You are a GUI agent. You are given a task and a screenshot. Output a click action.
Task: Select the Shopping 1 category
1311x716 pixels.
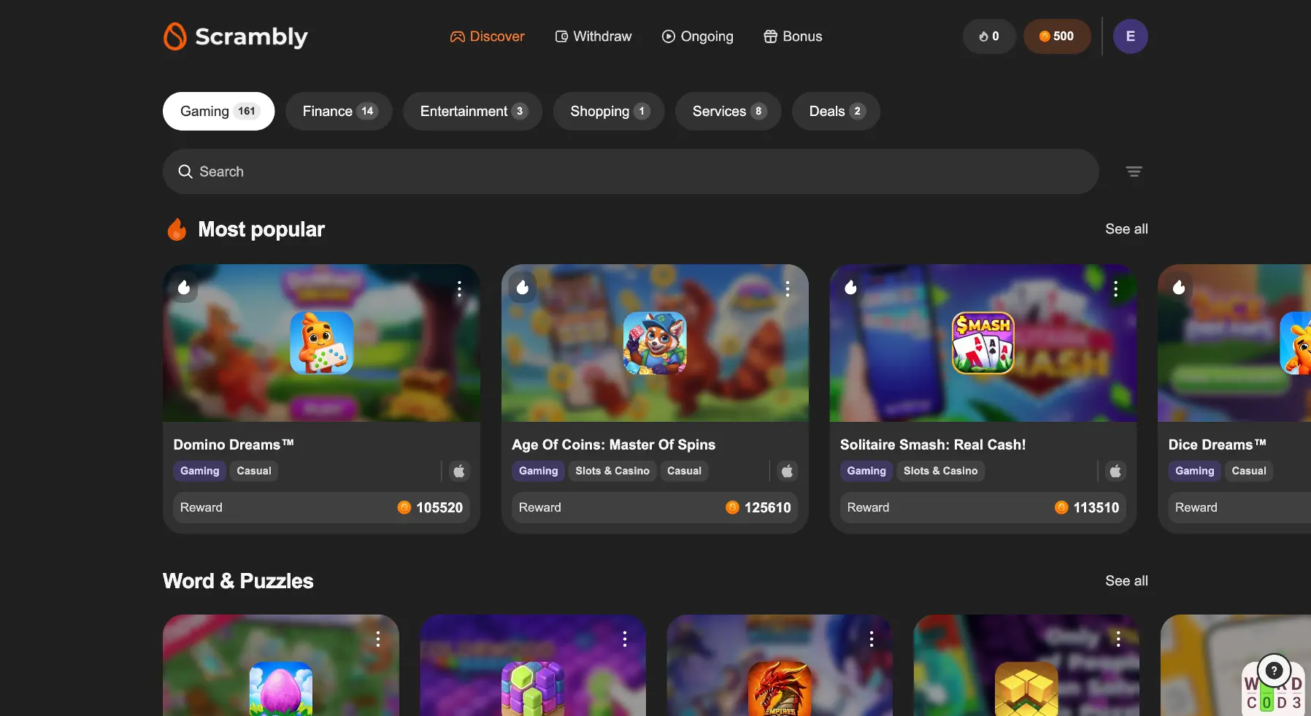pyautogui.click(x=609, y=111)
